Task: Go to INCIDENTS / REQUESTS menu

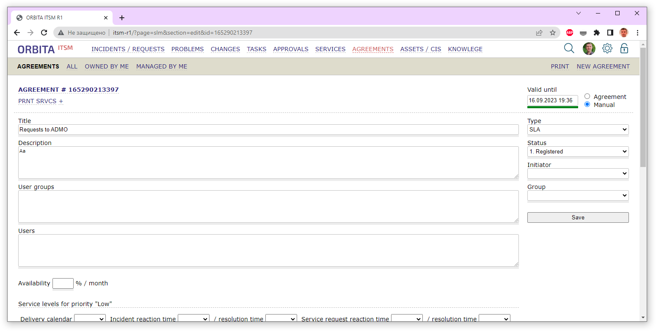Action: point(128,49)
